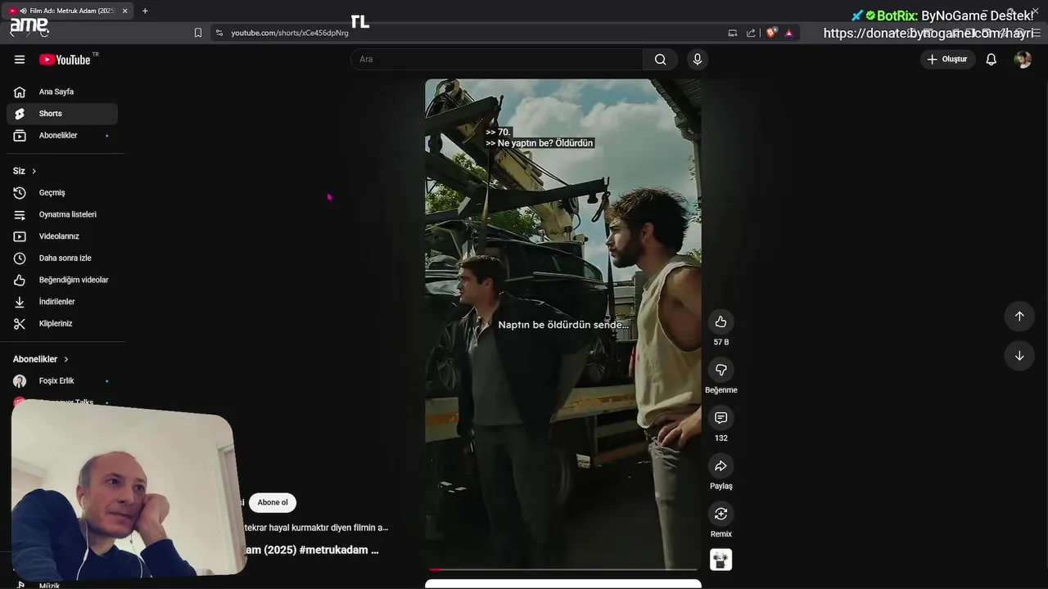Viewport: 1048px width, 589px height.
Task: Open Ana Sayfa home in sidebar
Action: 62,92
